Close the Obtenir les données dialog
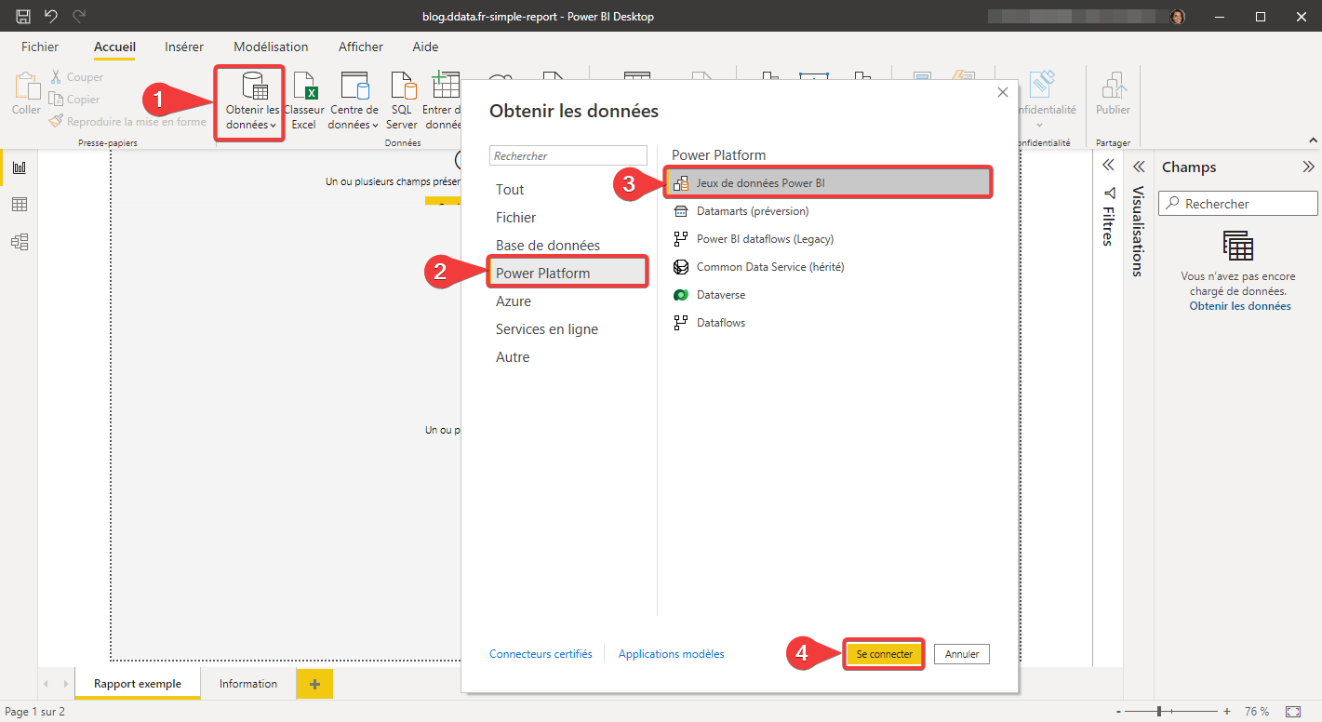Image resolution: width=1322 pixels, height=722 pixels. click(1002, 92)
